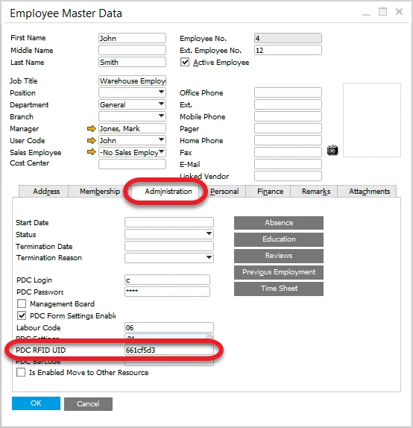Open the Manager link arrow icon

tap(92, 128)
